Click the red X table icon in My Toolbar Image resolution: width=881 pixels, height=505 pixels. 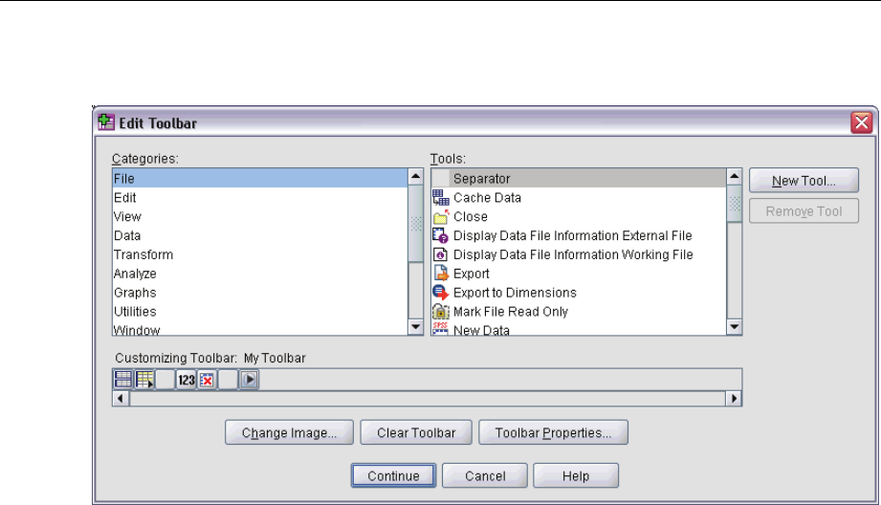[x=207, y=380]
